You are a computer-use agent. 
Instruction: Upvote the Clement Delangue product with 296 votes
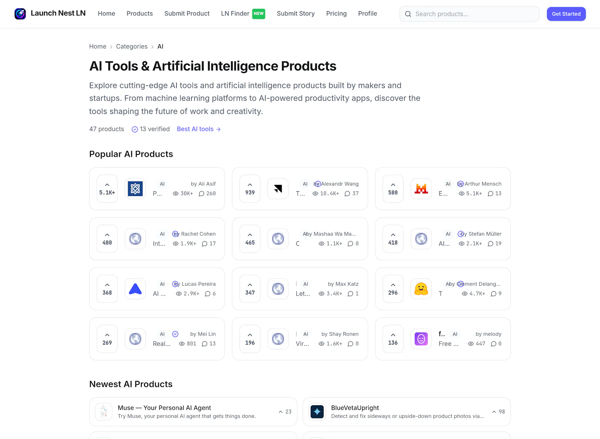pos(393,289)
